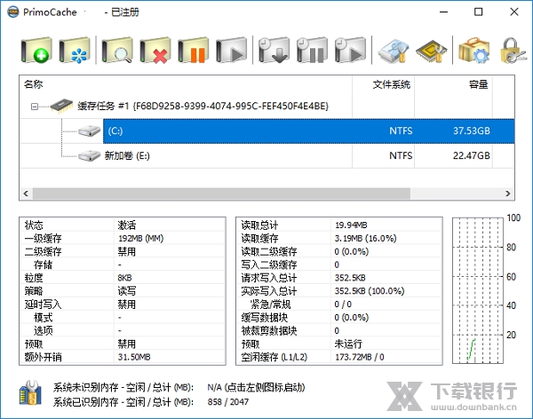Click the resume deferred write toolbar icon
The height and width of the screenshot is (419, 533).
pyautogui.click(x=350, y=50)
